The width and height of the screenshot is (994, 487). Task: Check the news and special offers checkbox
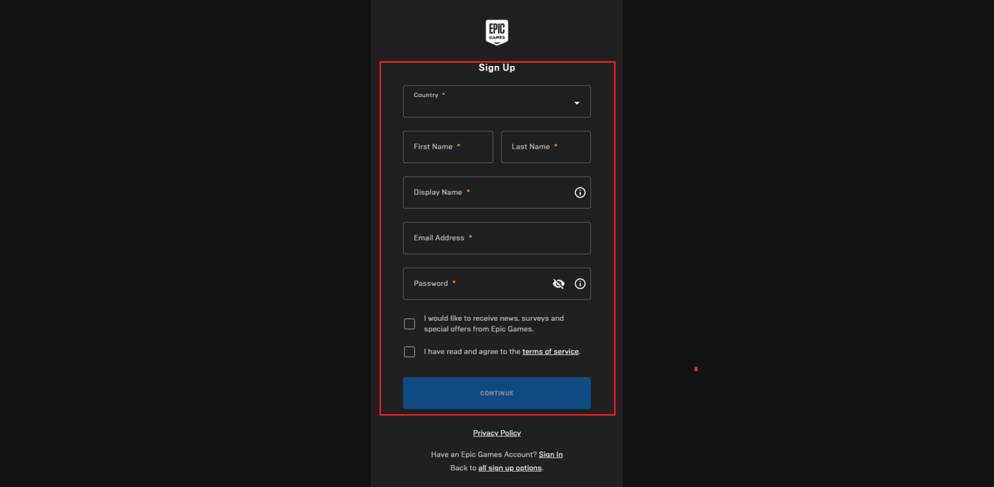click(x=409, y=323)
